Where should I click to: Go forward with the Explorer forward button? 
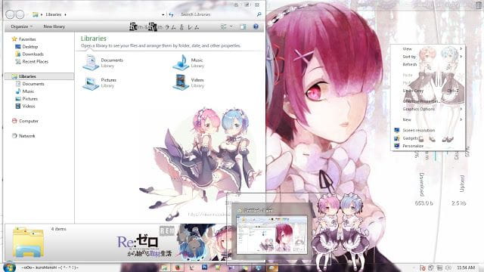[20, 14]
